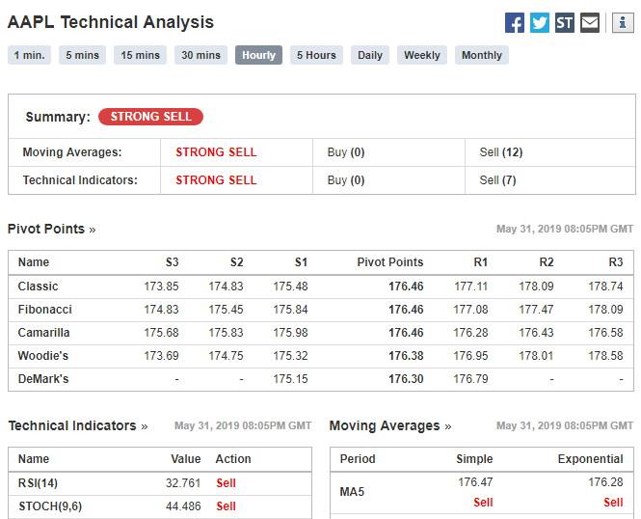Click the R1 column header
Viewport: 641px width, 519px height.
coord(481,262)
